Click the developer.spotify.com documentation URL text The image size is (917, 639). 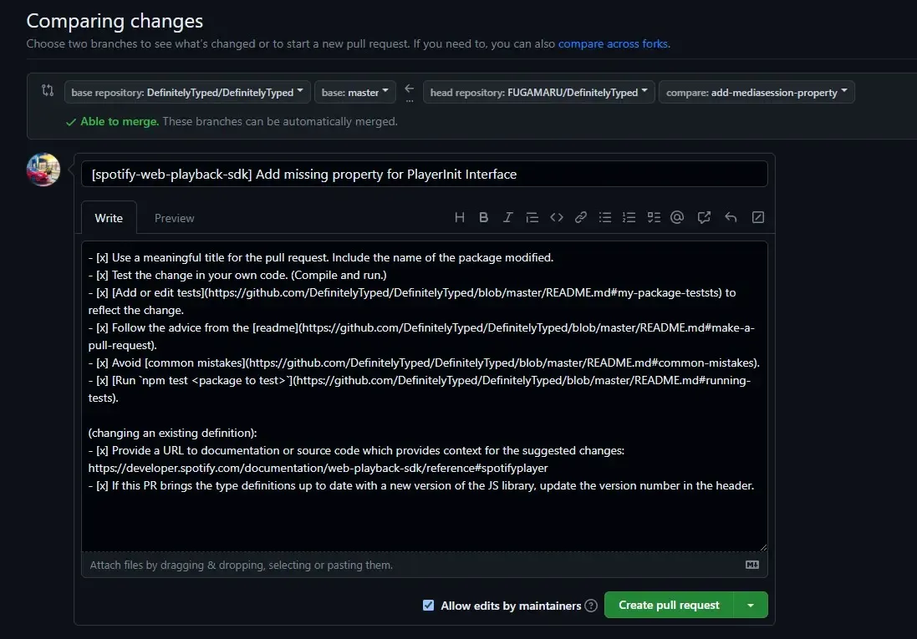click(x=318, y=469)
